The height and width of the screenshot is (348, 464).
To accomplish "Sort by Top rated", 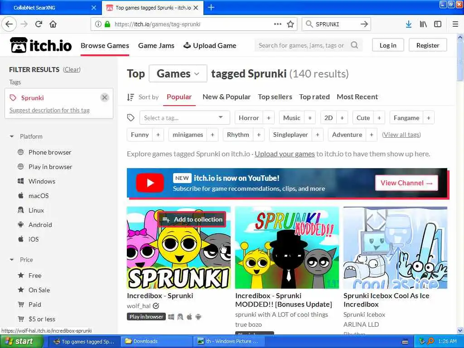I will point(314,97).
